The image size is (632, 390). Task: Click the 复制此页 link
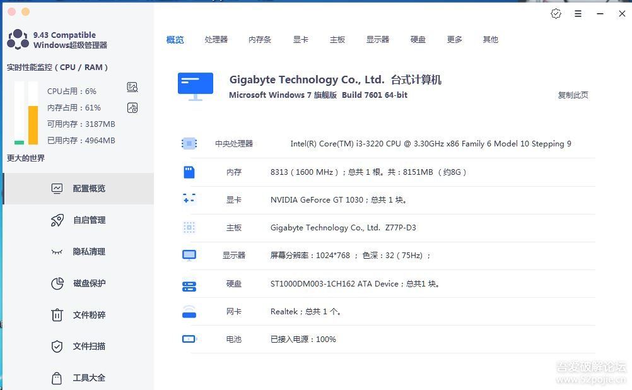coord(573,95)
